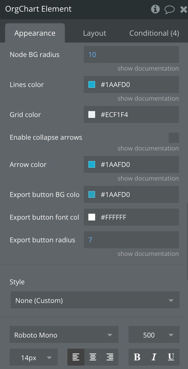Center align the text
This screenshot has height=369, width=188.
pyautogui.click(x=93, y=357)
